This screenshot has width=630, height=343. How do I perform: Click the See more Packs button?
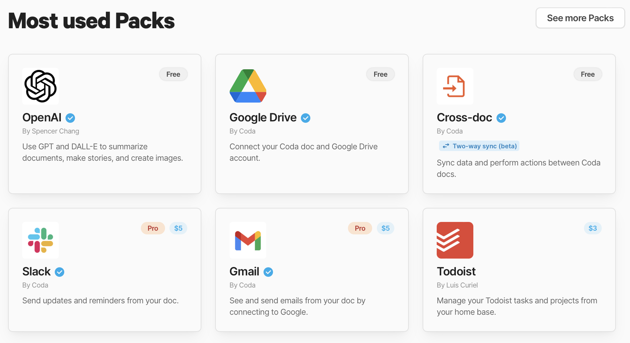click(x=580, y=18)
